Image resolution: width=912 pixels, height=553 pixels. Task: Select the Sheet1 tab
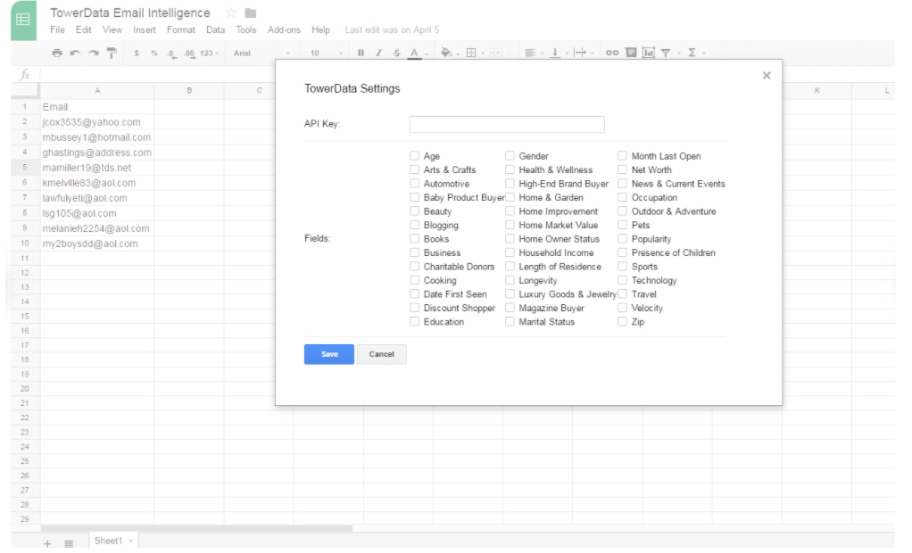(109, 540)
